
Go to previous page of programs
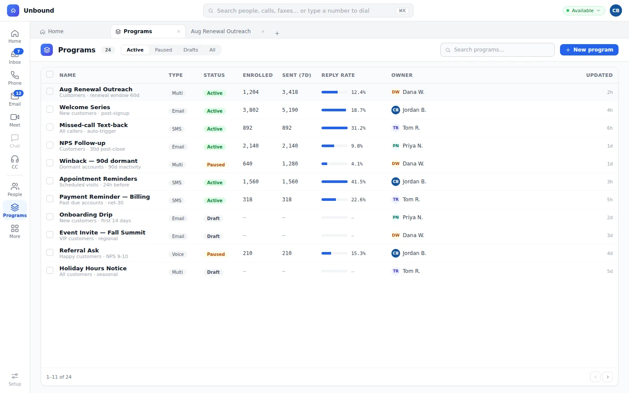[595, 377]
